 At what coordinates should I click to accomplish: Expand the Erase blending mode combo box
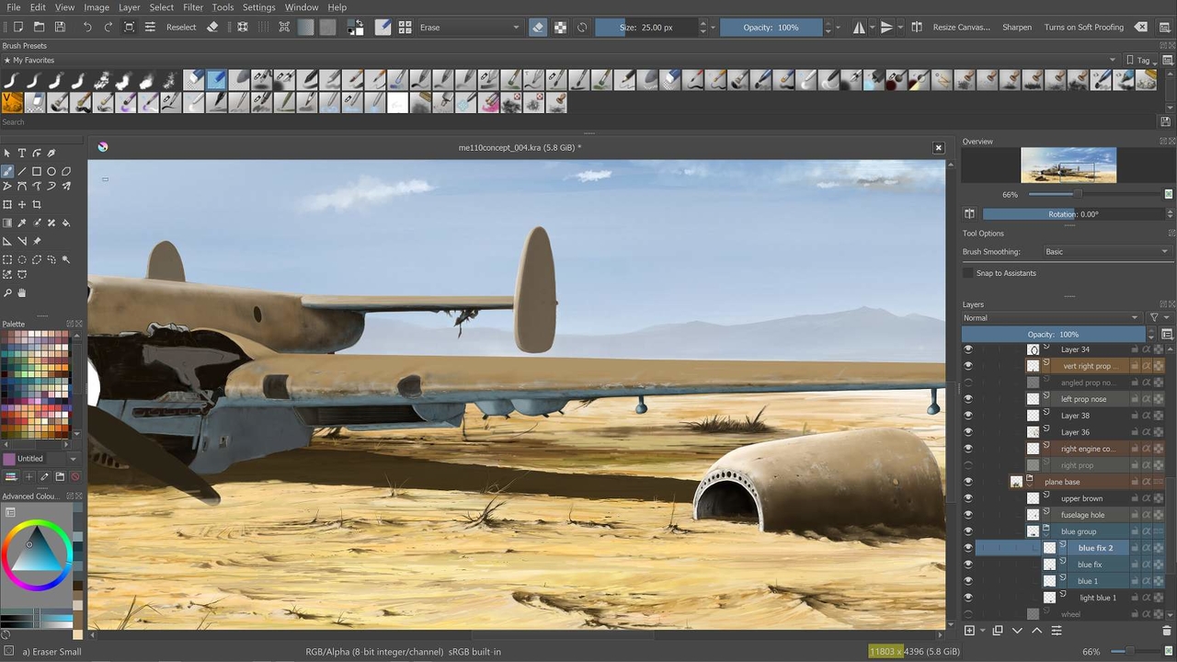(x=469, y=28)
